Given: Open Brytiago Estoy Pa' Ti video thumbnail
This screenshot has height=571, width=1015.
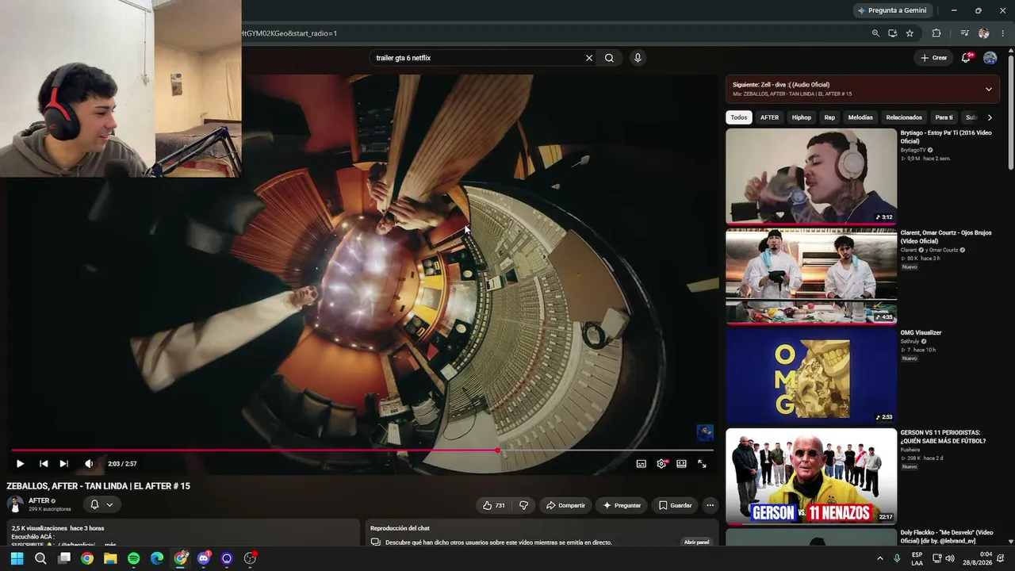Looking at the screenshot, I should (811, 176).
